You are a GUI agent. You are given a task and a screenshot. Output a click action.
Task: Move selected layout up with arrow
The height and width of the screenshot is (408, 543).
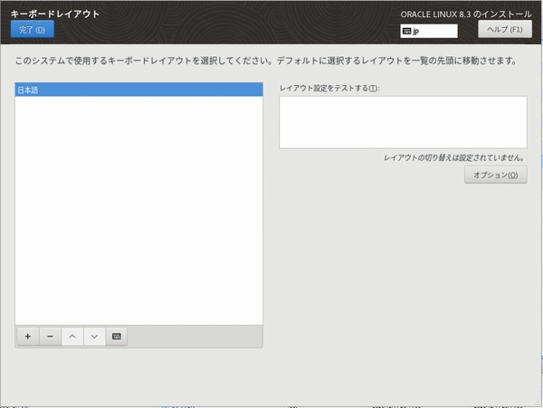72,336
